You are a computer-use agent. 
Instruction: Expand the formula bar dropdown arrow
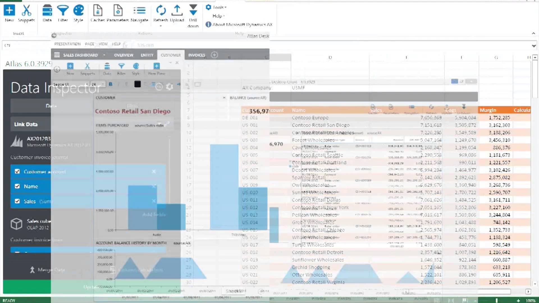534,46
